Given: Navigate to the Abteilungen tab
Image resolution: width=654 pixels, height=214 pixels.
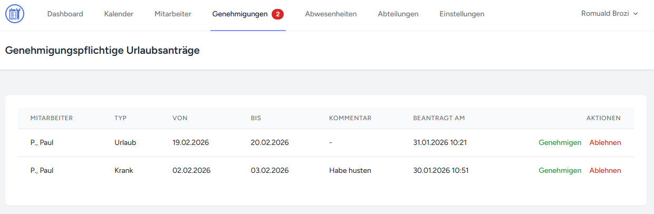Looking at the screenshot, I should 398,14.
